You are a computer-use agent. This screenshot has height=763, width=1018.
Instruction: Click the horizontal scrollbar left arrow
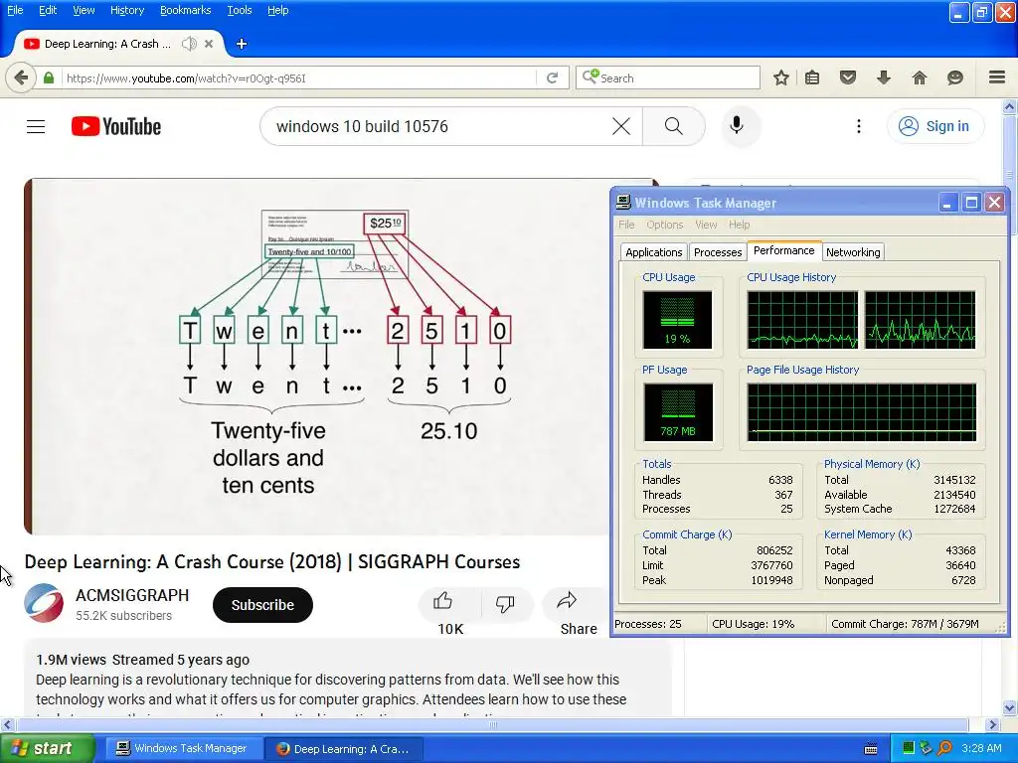pos(7,724)
